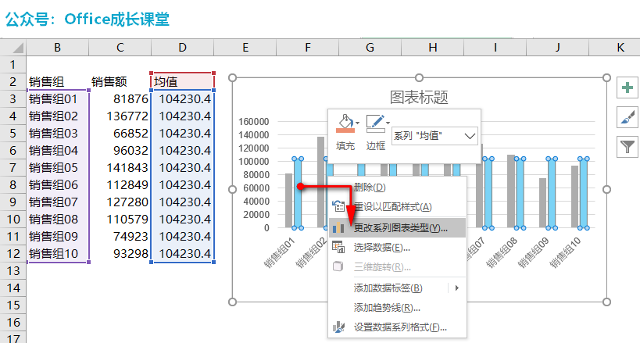
Task: Click the 销售组09 category axis label
Action: coord(534,253)
